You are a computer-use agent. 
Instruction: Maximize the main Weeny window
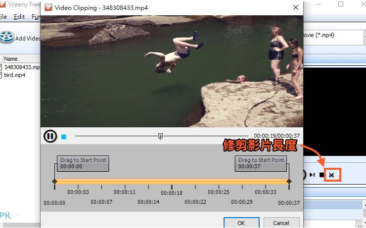click(x=341, y=4)
